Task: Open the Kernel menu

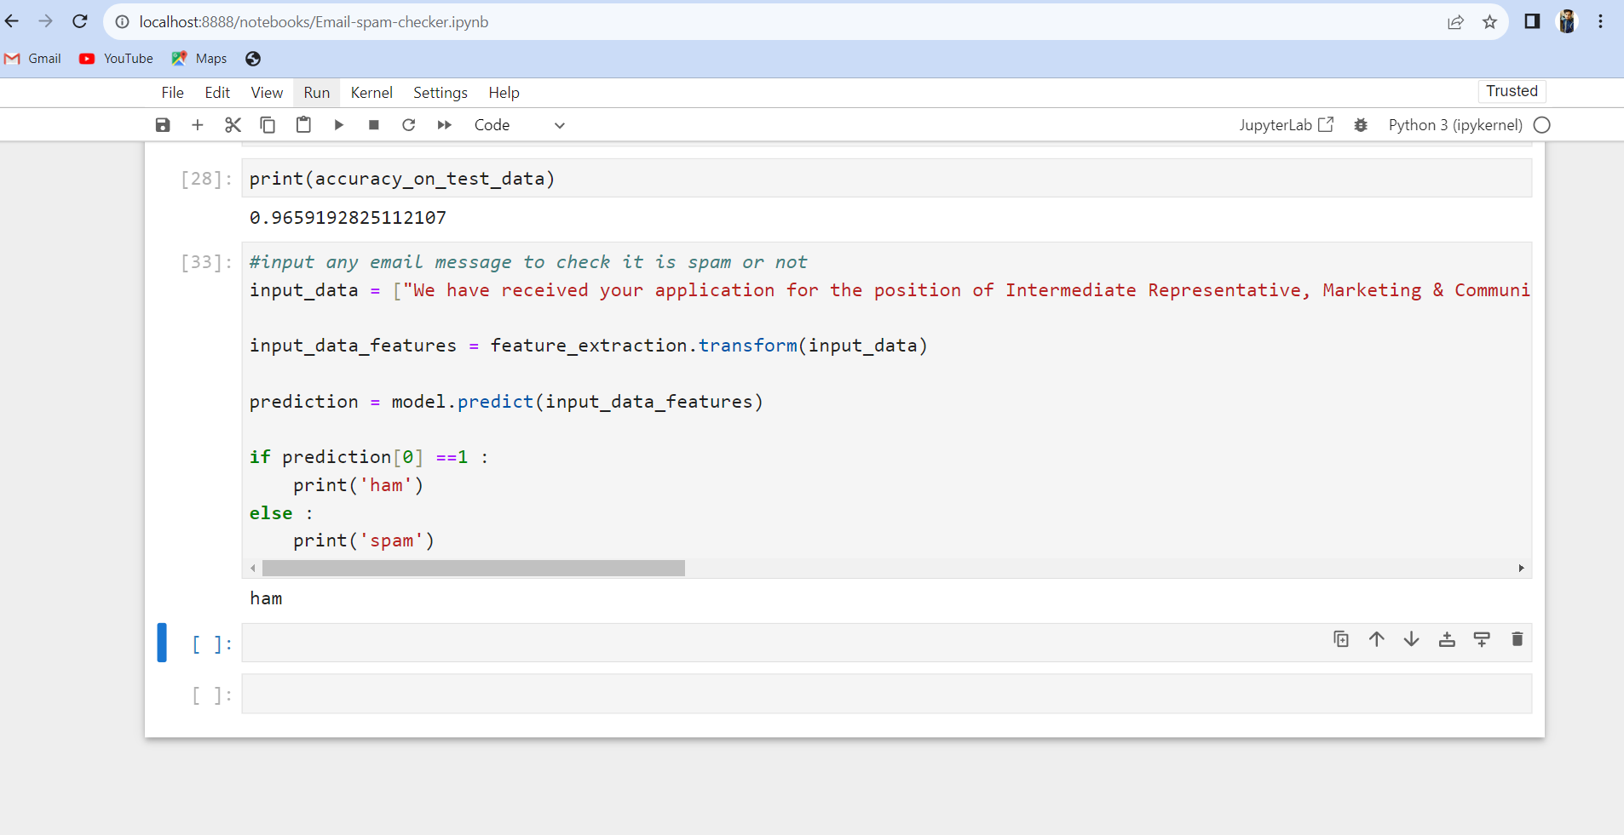Action: (371, 92)
